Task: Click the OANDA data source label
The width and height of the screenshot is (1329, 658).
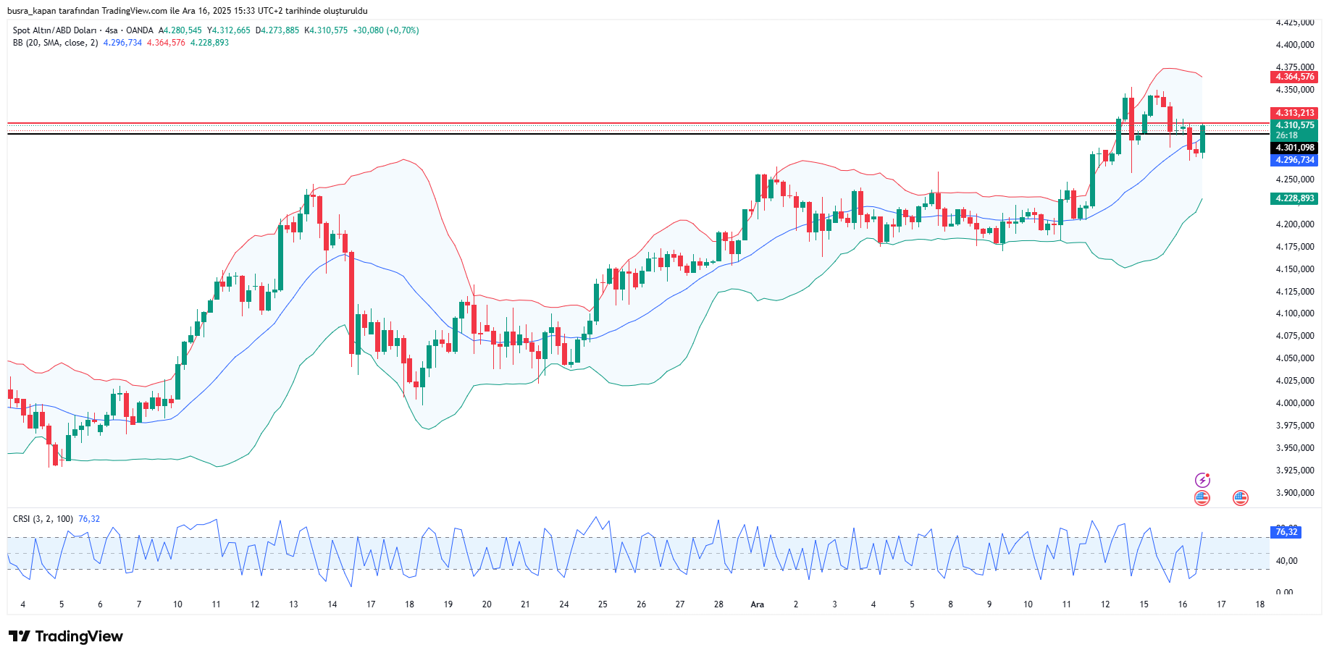Action: [140, 30]
